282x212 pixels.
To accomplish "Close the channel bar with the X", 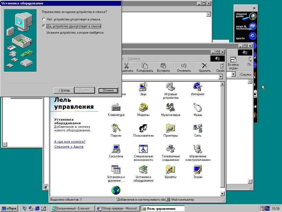I will click(x=254, y=8).
